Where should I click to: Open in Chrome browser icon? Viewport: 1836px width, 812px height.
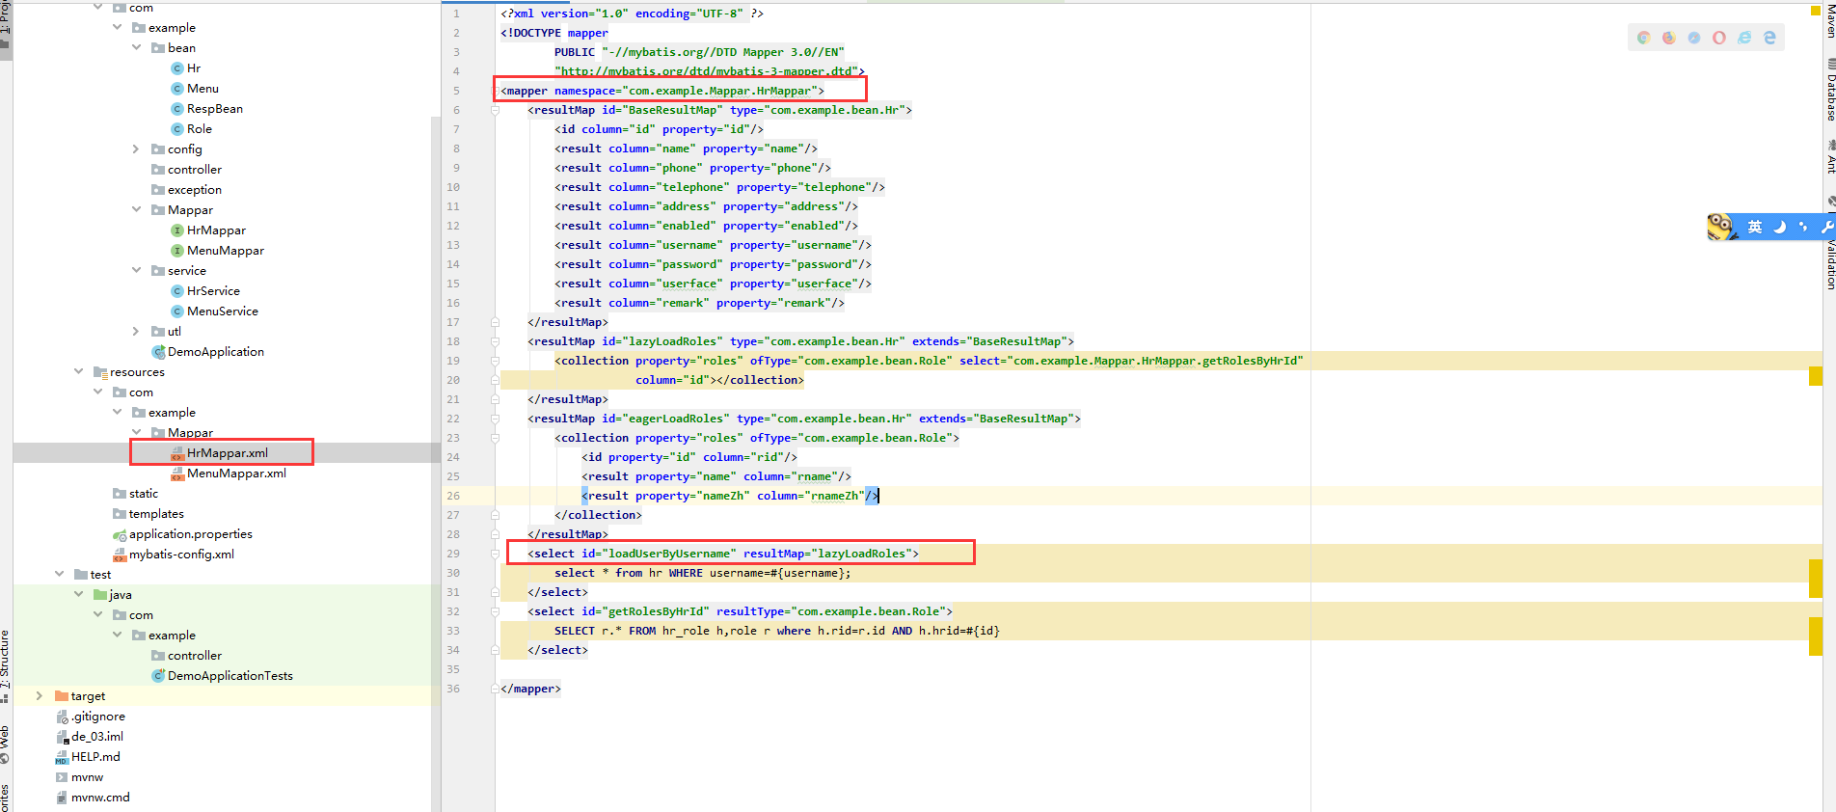coord(1643,38)
